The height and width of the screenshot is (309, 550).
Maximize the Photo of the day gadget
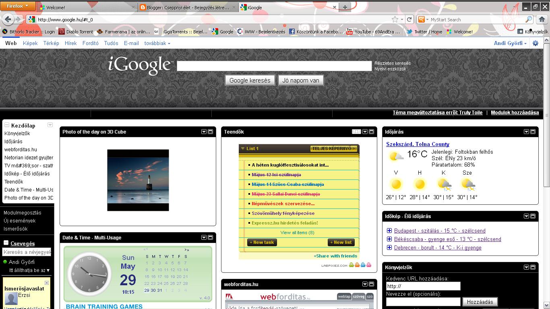pyautogui.click(x=210, y=132)
